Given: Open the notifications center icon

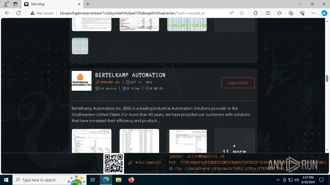Looking at the screenshot, I should [x=321, y=180].
